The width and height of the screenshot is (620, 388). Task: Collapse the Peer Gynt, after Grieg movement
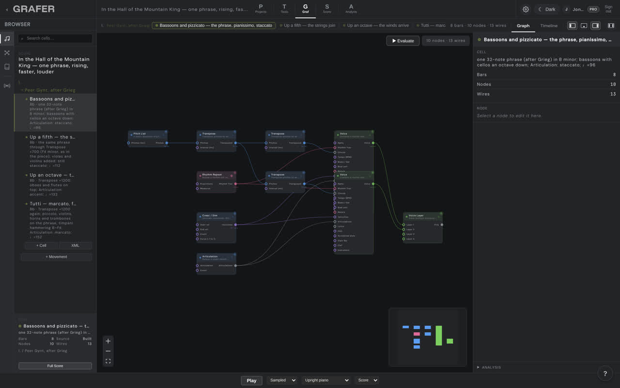pyautogui.click(x=48, y=90)
